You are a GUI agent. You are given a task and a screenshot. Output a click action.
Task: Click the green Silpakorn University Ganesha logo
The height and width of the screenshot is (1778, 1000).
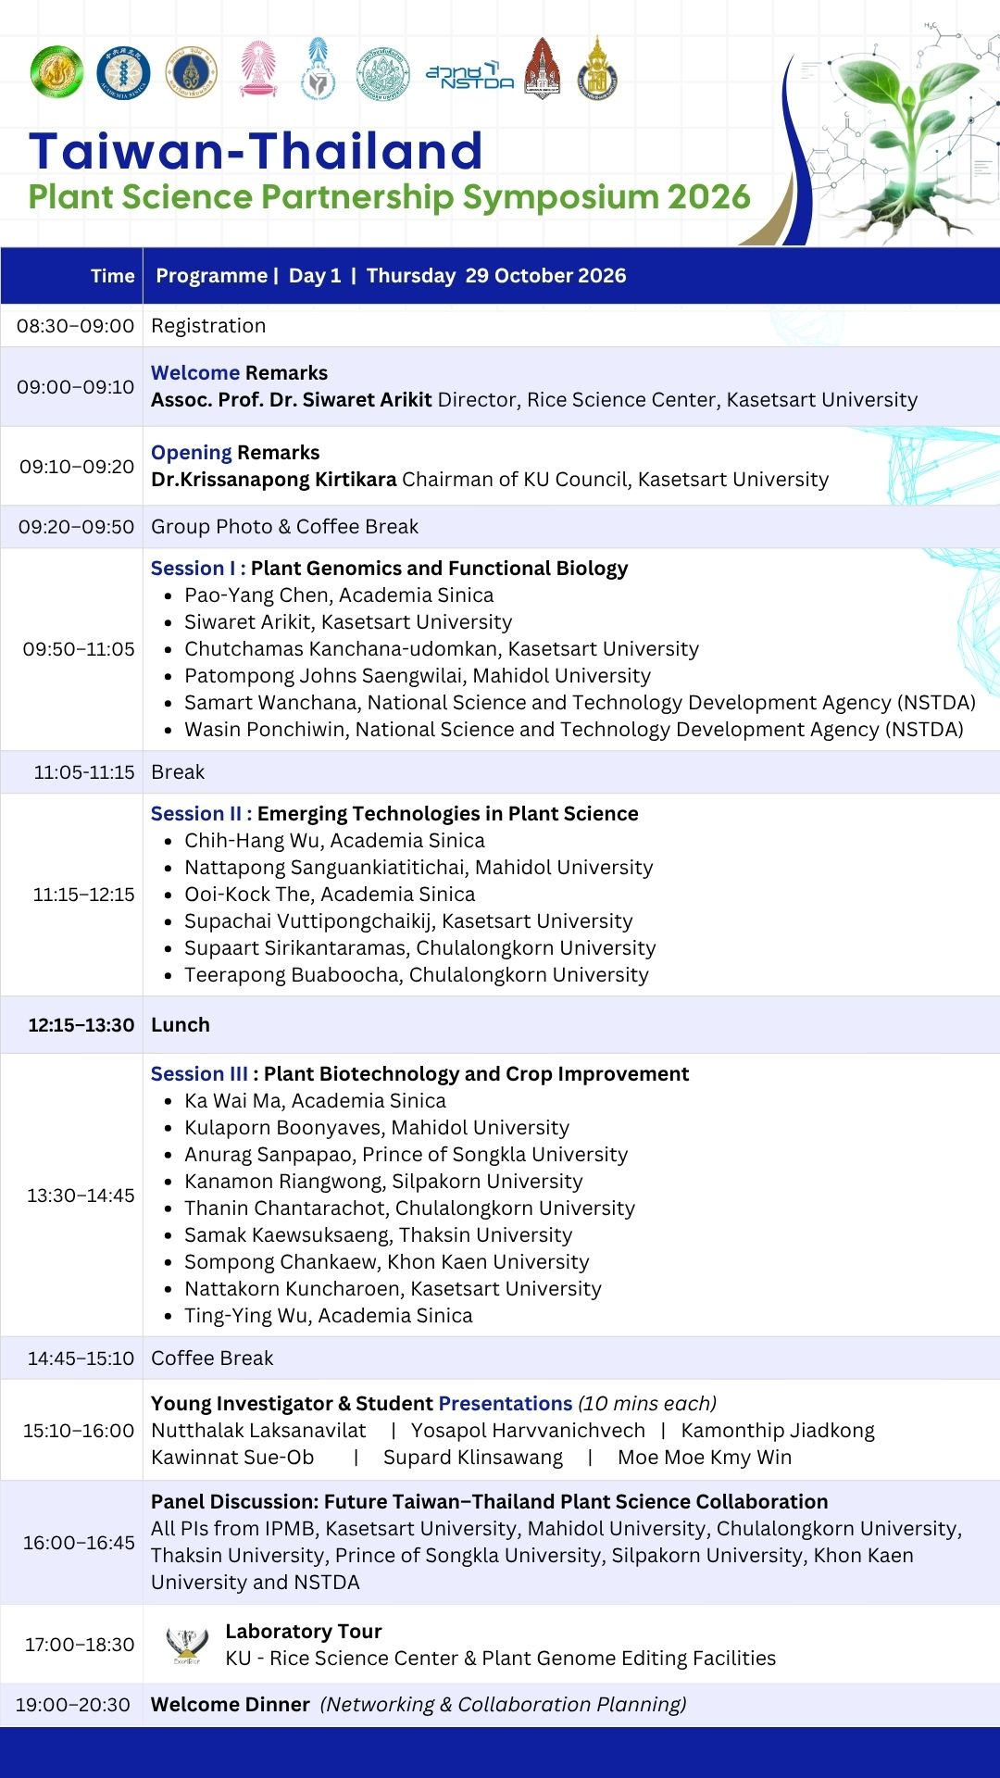[x=382, y=72]
